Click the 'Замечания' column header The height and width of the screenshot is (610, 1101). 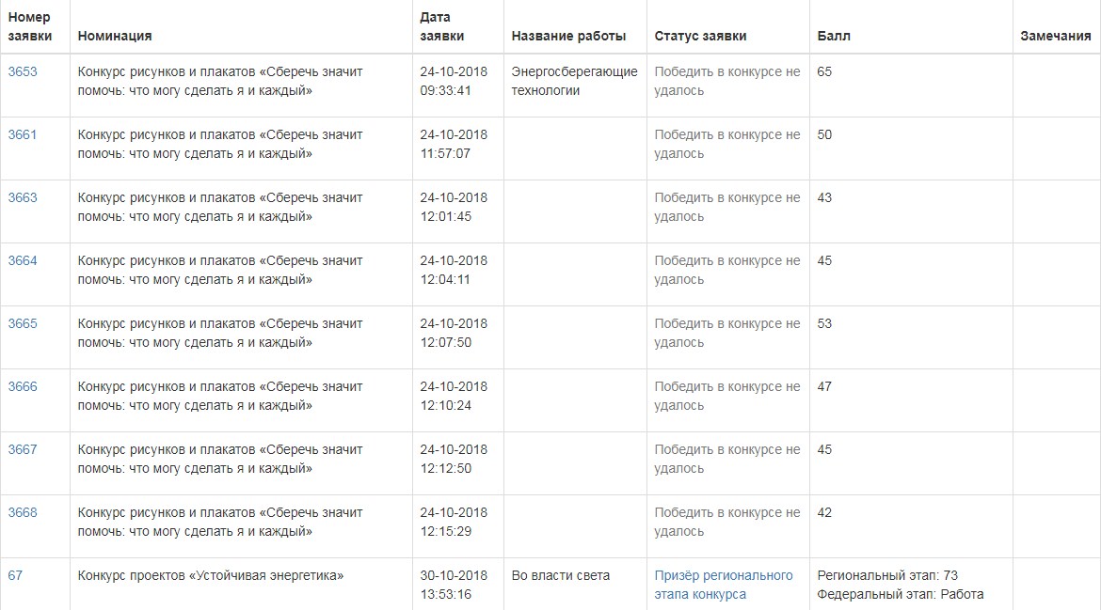(1055, 36)
